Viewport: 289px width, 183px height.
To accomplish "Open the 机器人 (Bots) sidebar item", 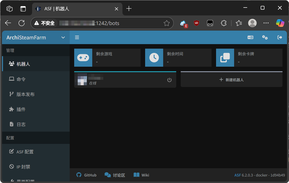I will [x=23, y=64].
